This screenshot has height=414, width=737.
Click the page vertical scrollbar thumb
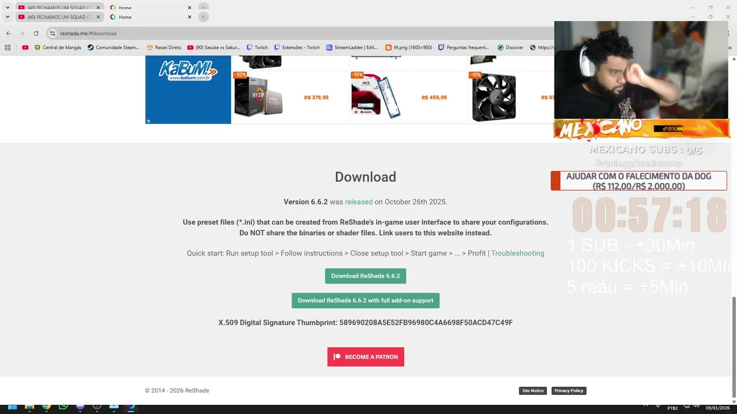734,347
